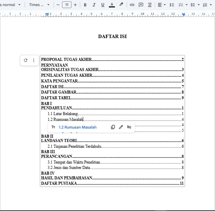Toggle italic formatting

94,5
